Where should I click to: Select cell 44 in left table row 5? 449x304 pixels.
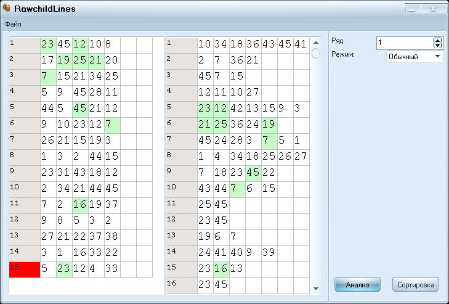coord(48,109)
